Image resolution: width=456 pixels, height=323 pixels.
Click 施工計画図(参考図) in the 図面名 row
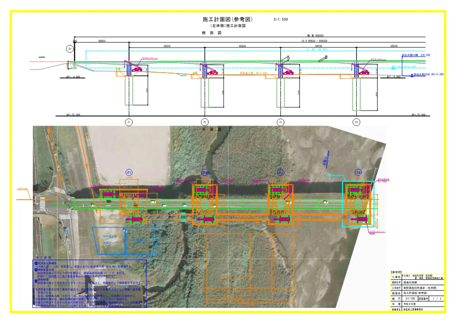click(x=415, y=293)
